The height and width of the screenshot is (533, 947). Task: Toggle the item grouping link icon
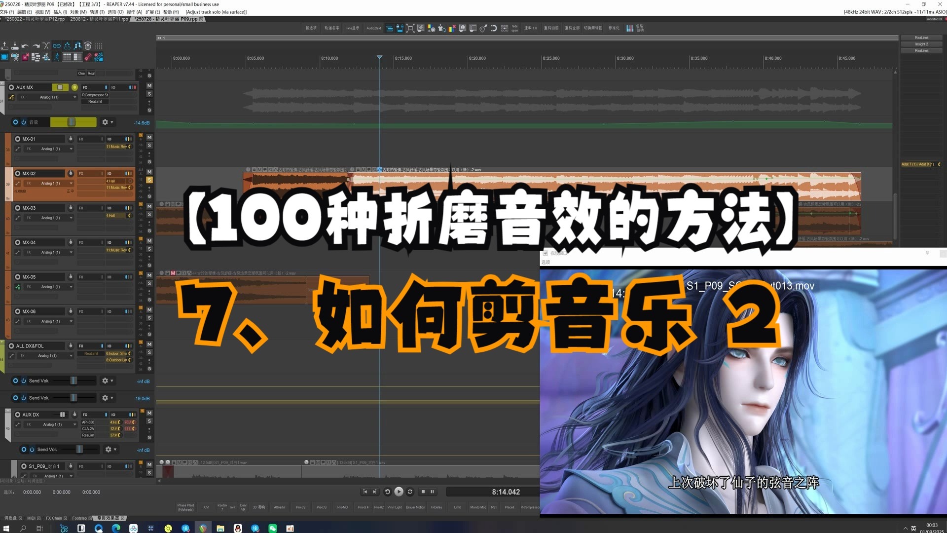click(x=57, y=46)
